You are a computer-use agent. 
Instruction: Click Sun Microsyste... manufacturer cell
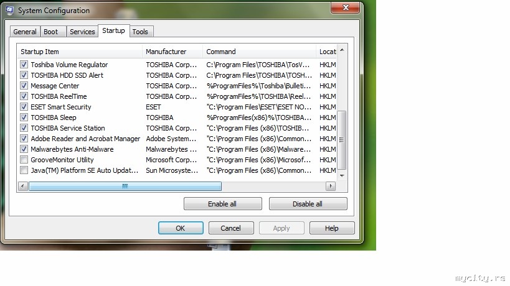coord(172,170)
